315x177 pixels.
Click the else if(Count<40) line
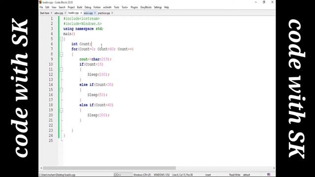[x=96, y=105]
